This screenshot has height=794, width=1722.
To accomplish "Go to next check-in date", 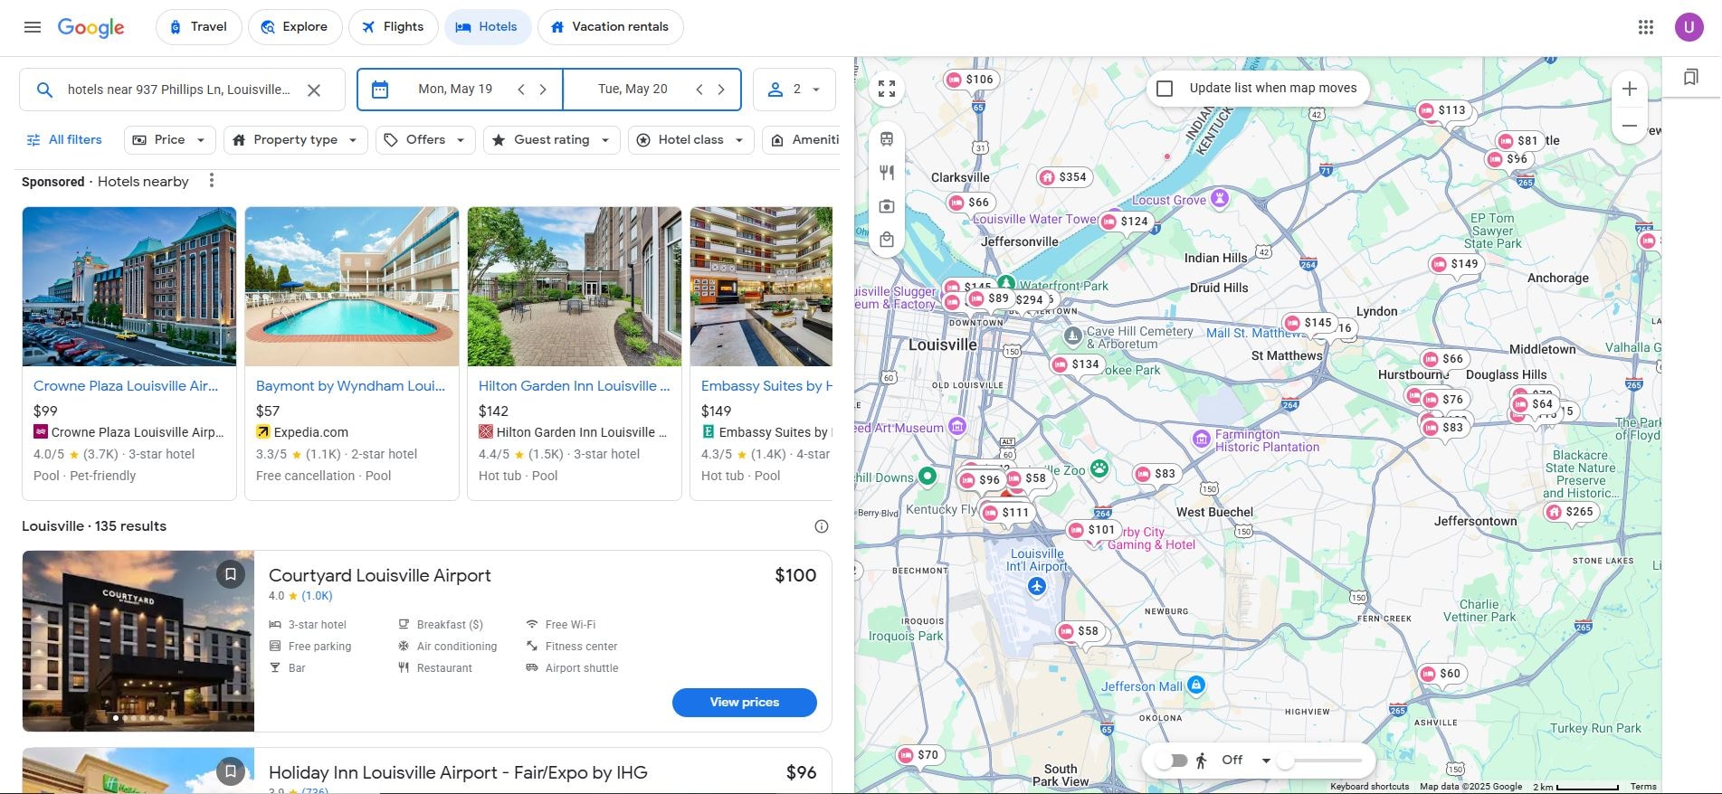I will (x=543, y=90).
